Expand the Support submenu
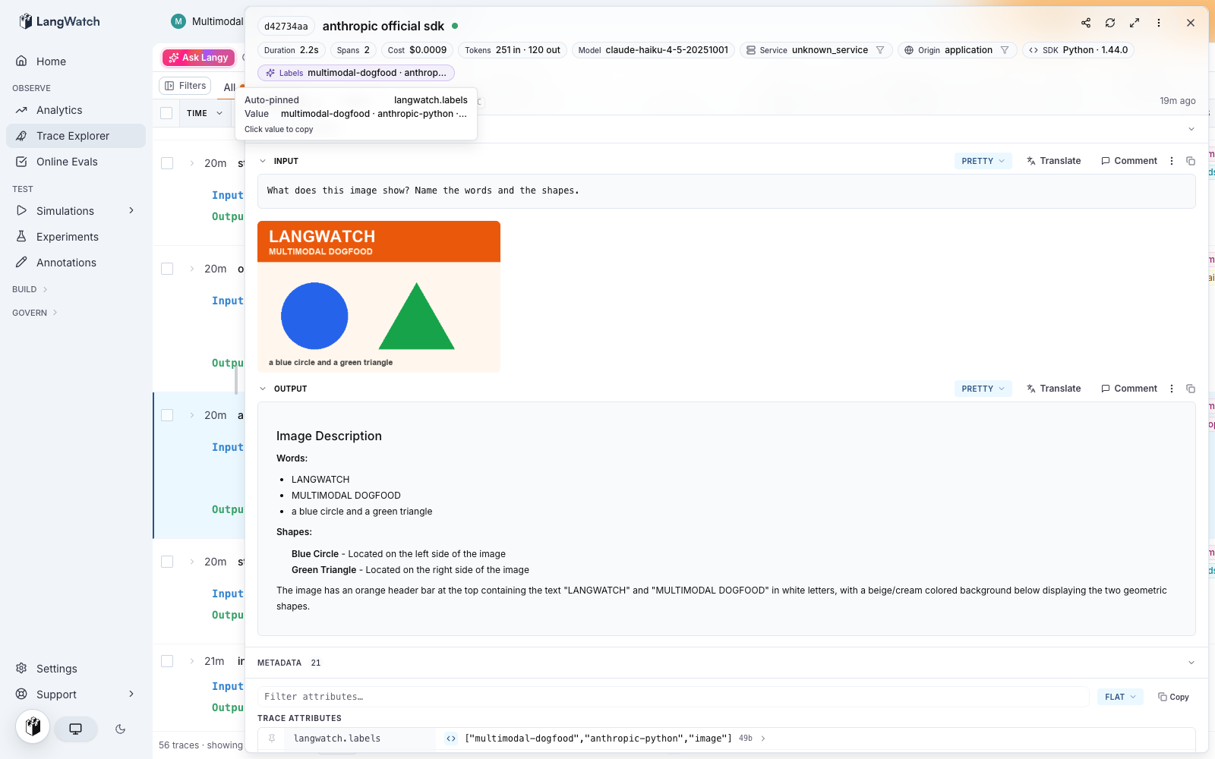The height and width of the screenshot is (759, 1215). coord(131,694)
